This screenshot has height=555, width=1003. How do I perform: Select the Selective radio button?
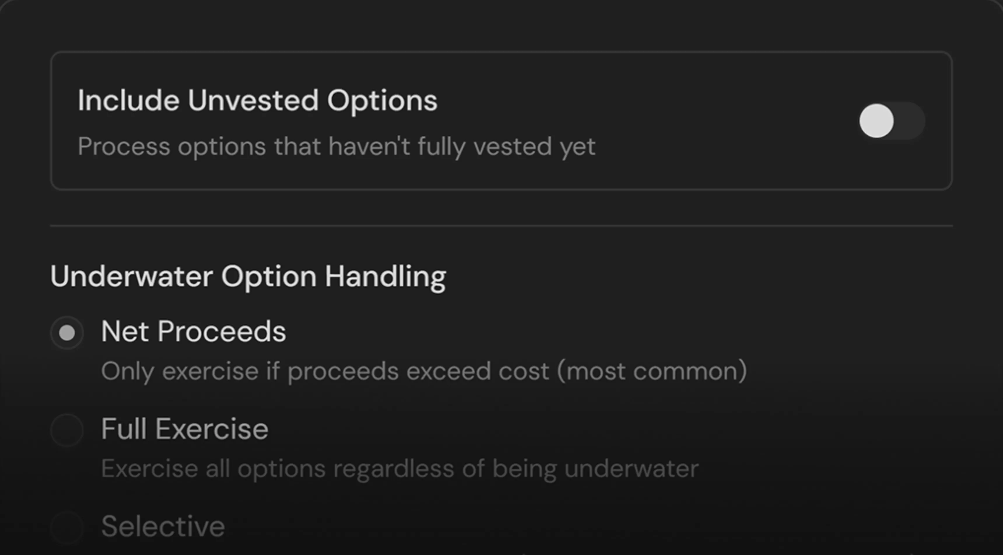[67, 527]
